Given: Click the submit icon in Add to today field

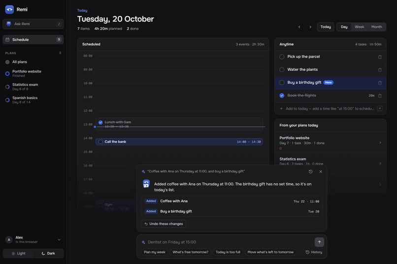Looking at the screenshot, I should (x=380, y=108).
